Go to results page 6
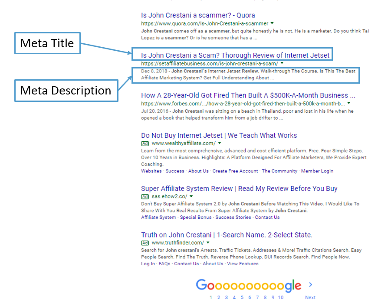 point(250,298)
